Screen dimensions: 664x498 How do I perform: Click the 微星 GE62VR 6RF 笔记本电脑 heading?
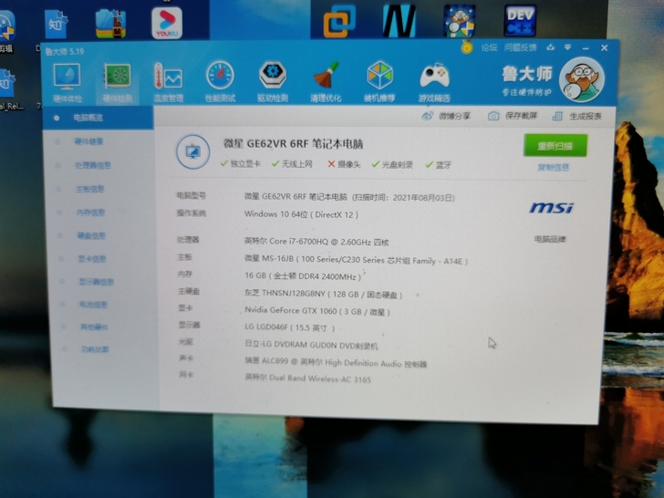click(x=293, y=144)
